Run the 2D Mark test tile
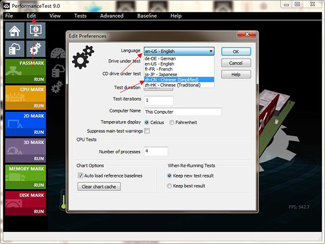This screenshot has height=244, width=325. 27,123
